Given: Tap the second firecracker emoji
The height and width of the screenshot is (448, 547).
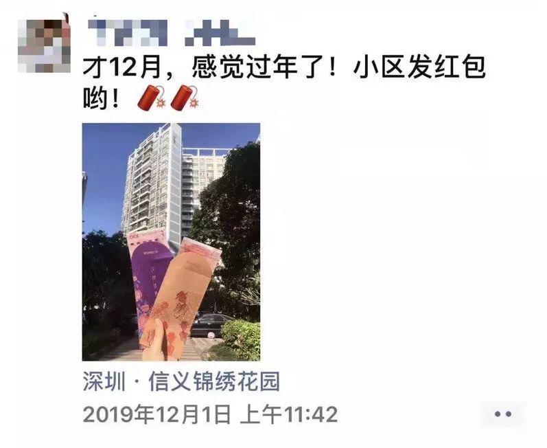Looking at the screenshot, I should [185, 98].
